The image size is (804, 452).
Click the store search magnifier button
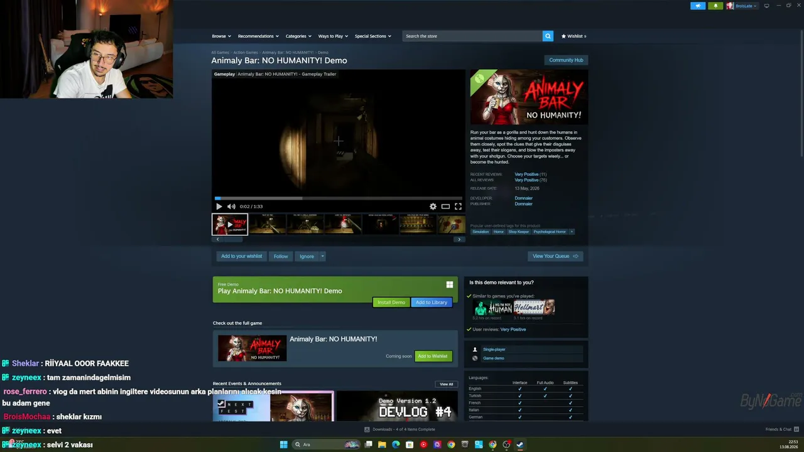[548, 36]
